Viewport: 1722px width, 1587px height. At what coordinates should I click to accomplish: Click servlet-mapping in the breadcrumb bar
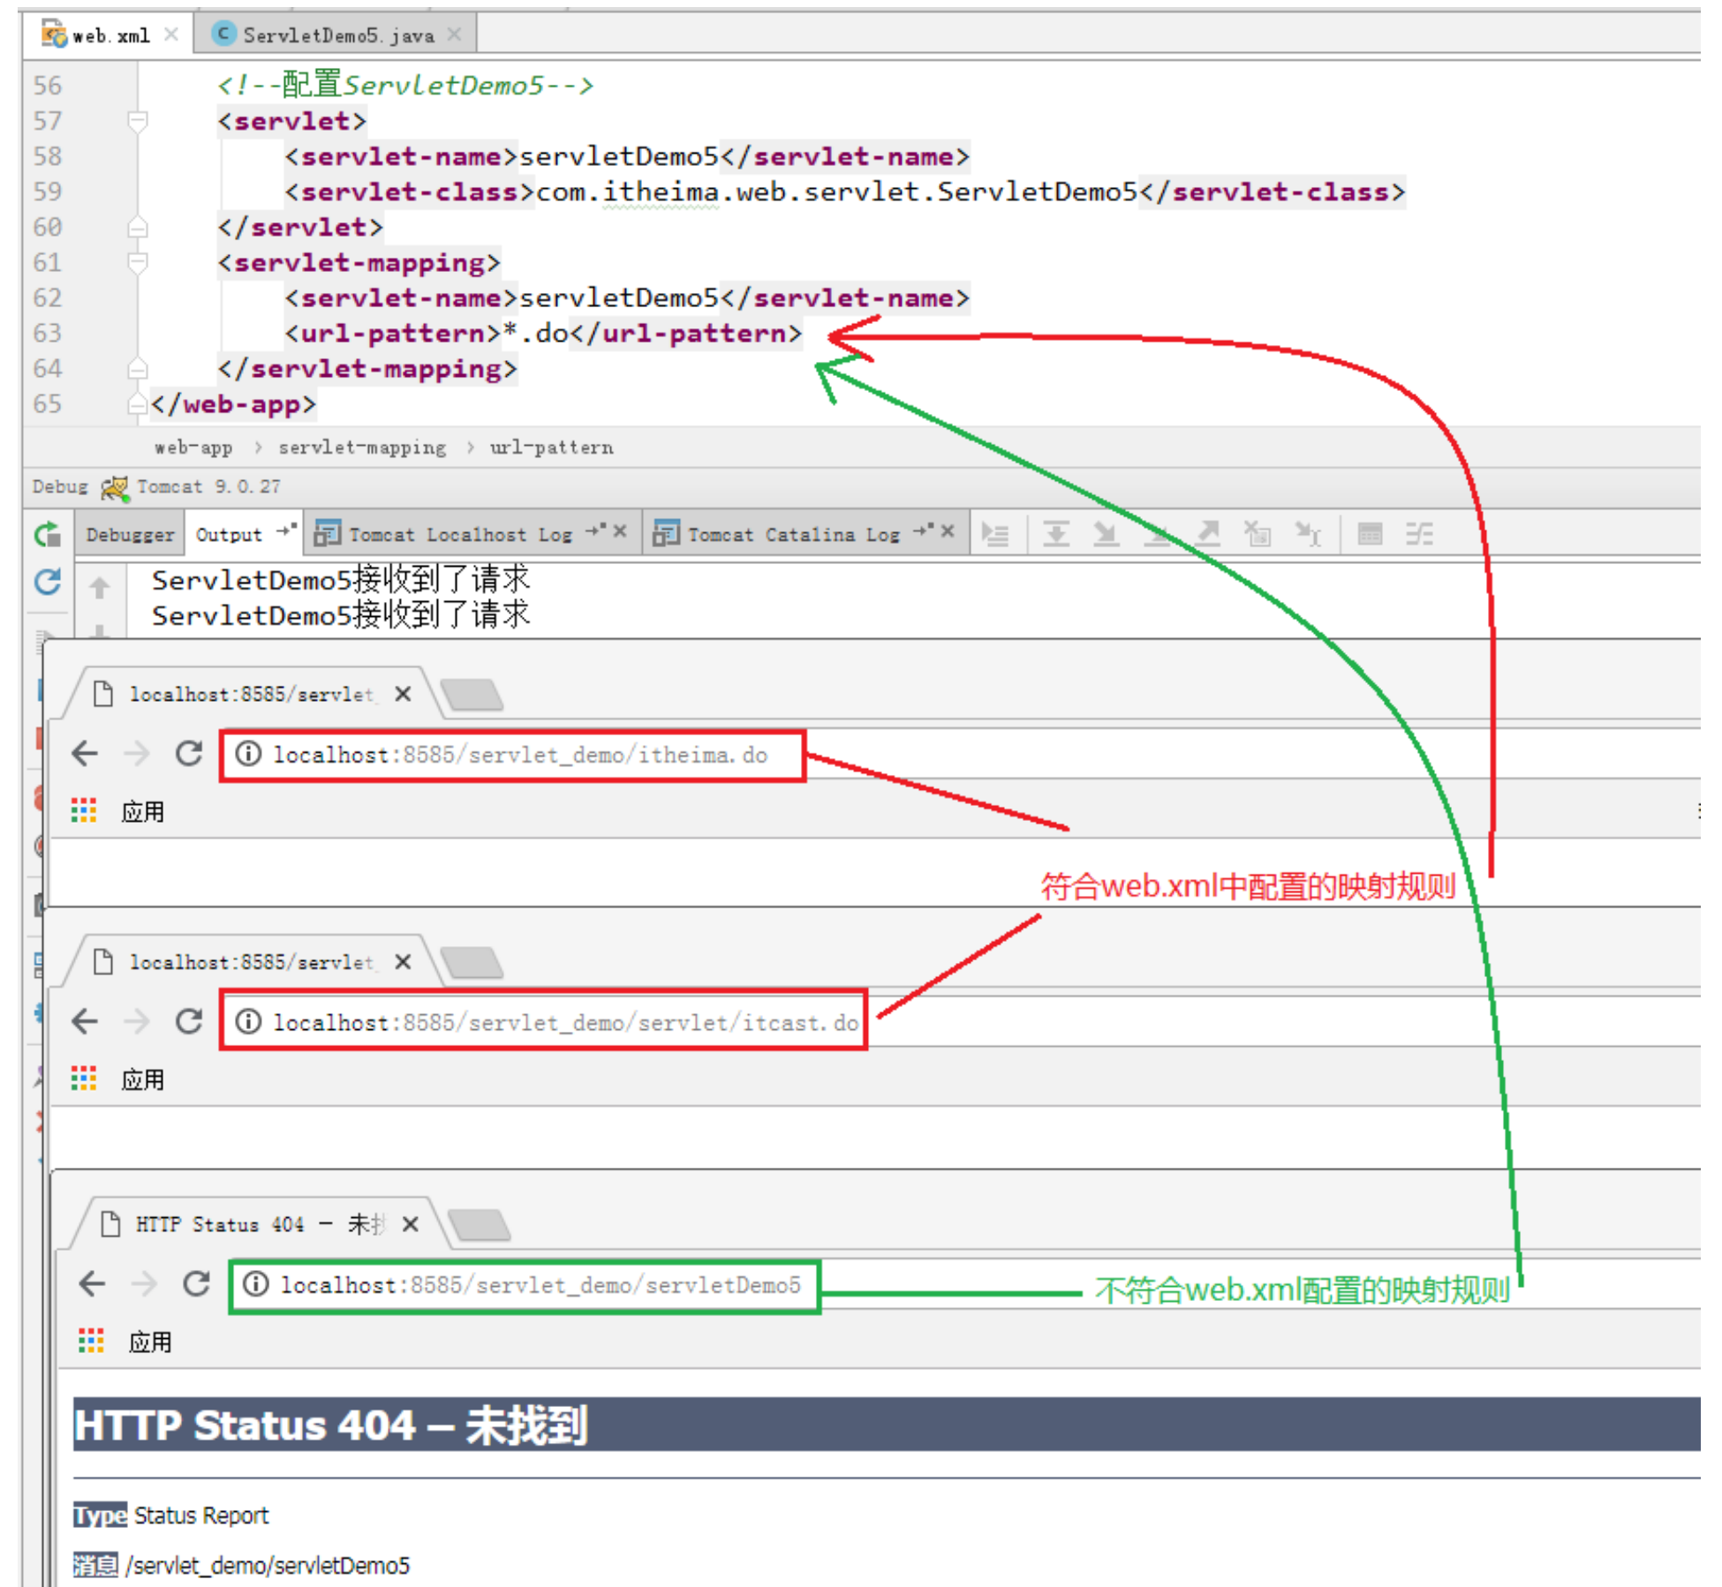(362, 448)
